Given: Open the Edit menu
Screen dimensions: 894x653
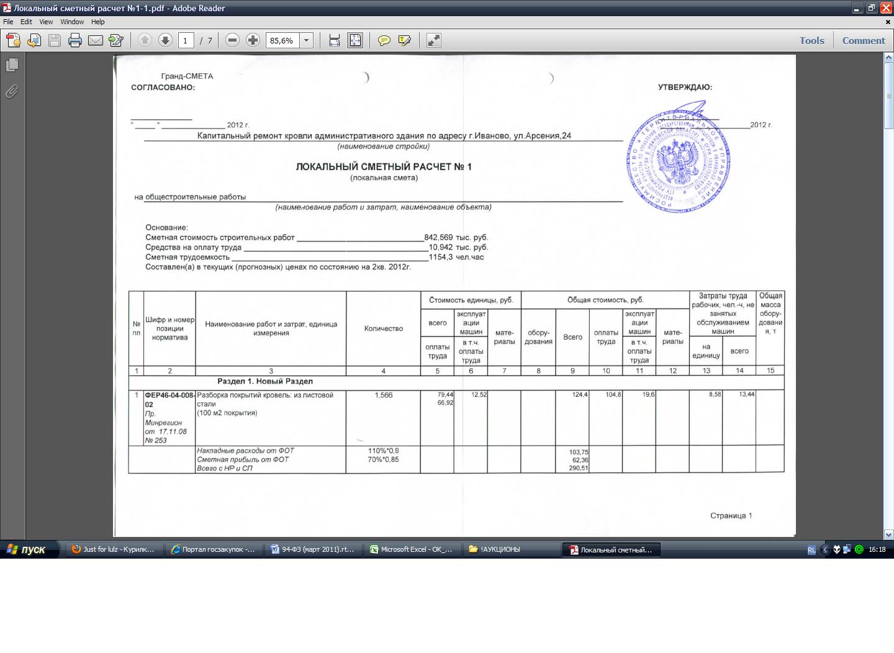Looking at the screenshot, I should coord(26,22).
